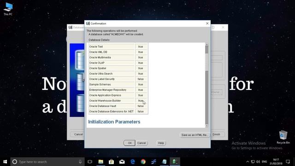
Task: Select the Oracle Label Security row
Action: [118, 79]
